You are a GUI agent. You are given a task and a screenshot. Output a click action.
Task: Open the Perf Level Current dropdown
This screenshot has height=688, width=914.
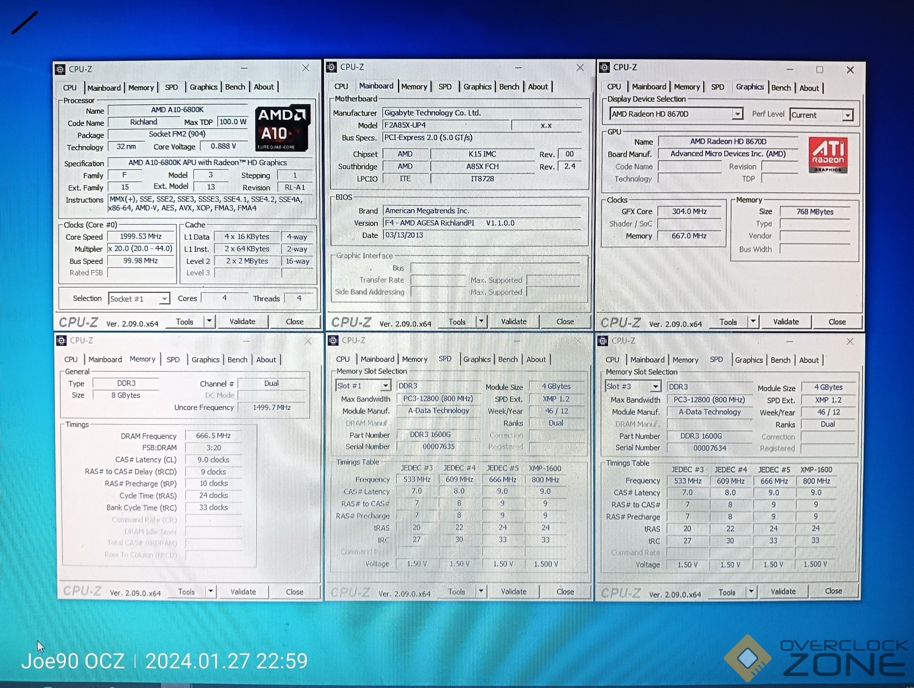pos(847,115)
